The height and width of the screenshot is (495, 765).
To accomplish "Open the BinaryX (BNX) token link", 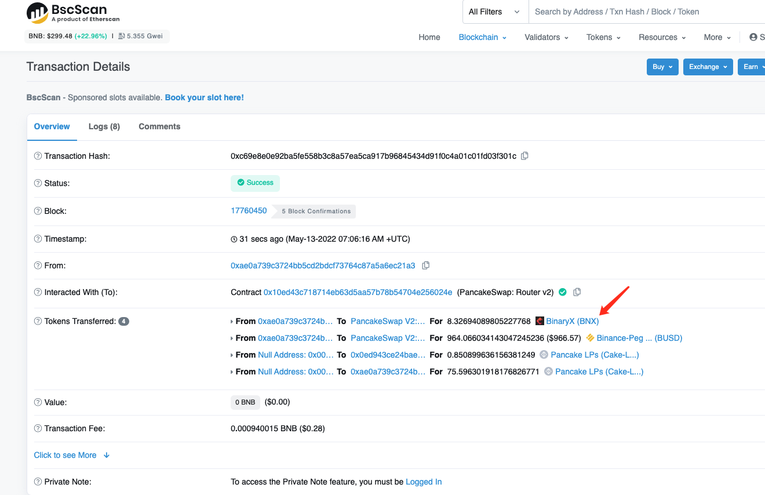I will coord(573,321).
